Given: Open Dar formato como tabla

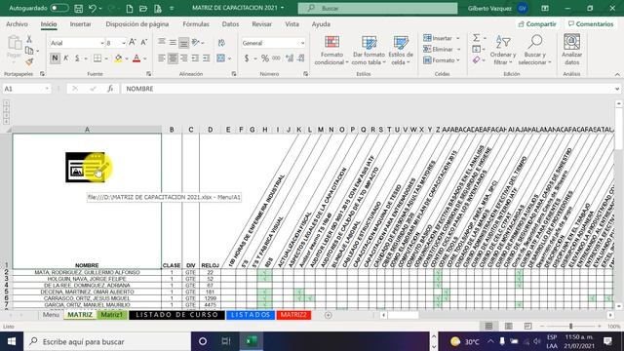Looking at the screenshot, I should (369, 50).
